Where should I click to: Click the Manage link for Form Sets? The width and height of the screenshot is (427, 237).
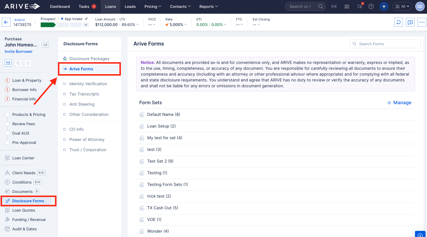pos(399,103)
